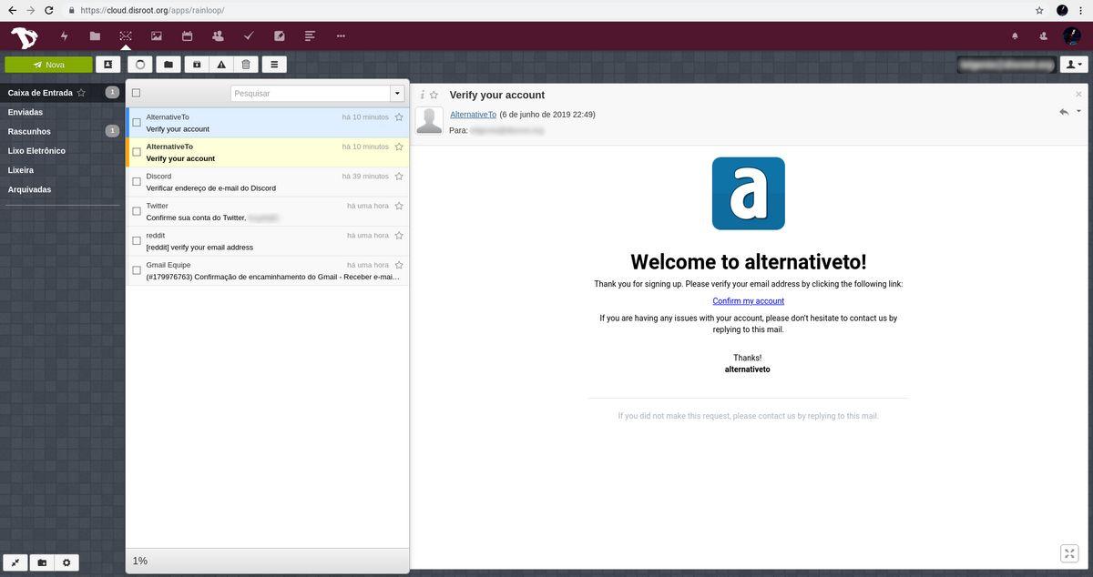Image resolution: width=1093 pixels, height=577 pixels.
Task: Expand reply options arrow in message header
Action: pos(1079,111)
